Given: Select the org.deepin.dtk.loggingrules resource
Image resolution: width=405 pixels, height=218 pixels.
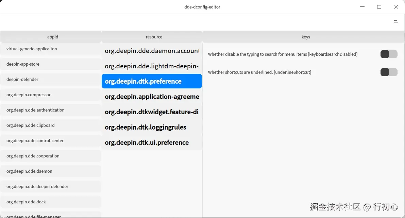Looking at the screenshot, I should tap(146, 127).
